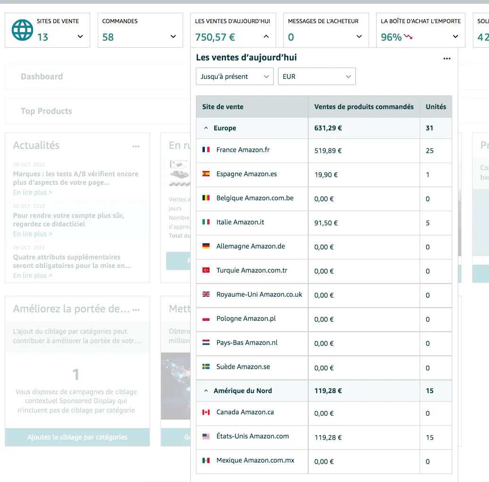Click the Mexico flag icon

coord(206,460)
